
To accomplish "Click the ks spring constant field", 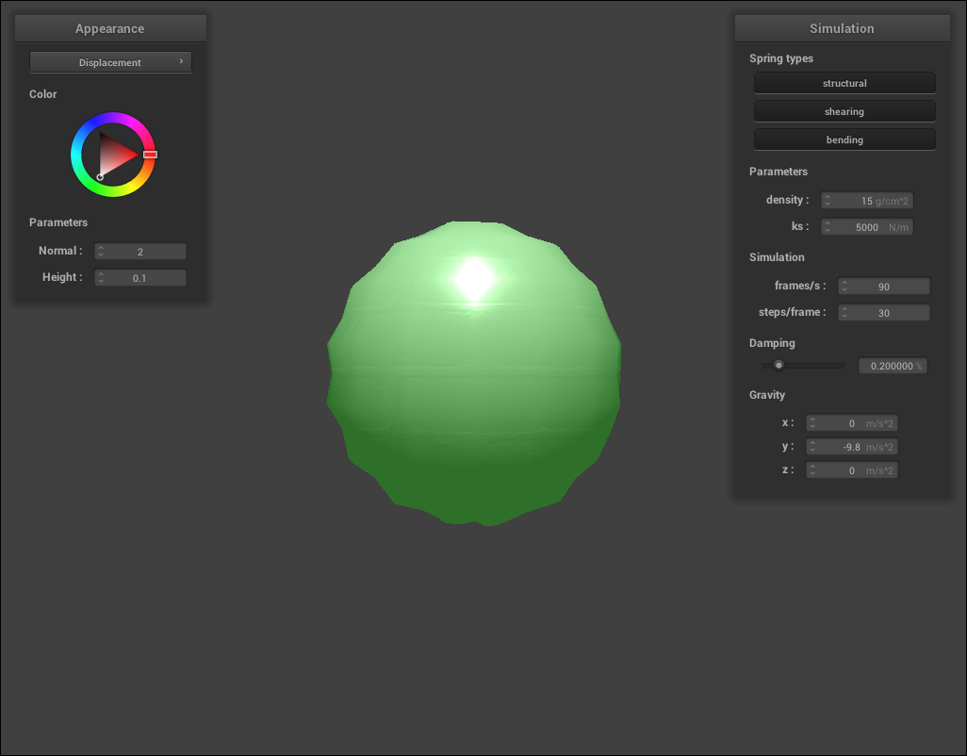I will click(866, 227).
